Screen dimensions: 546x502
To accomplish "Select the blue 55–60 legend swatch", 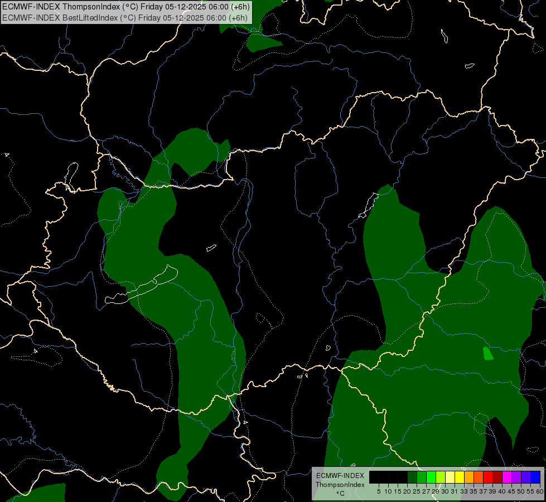I will click(x=535, y=477).
